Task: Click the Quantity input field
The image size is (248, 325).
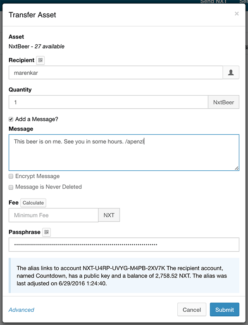Action: (108, 102)
